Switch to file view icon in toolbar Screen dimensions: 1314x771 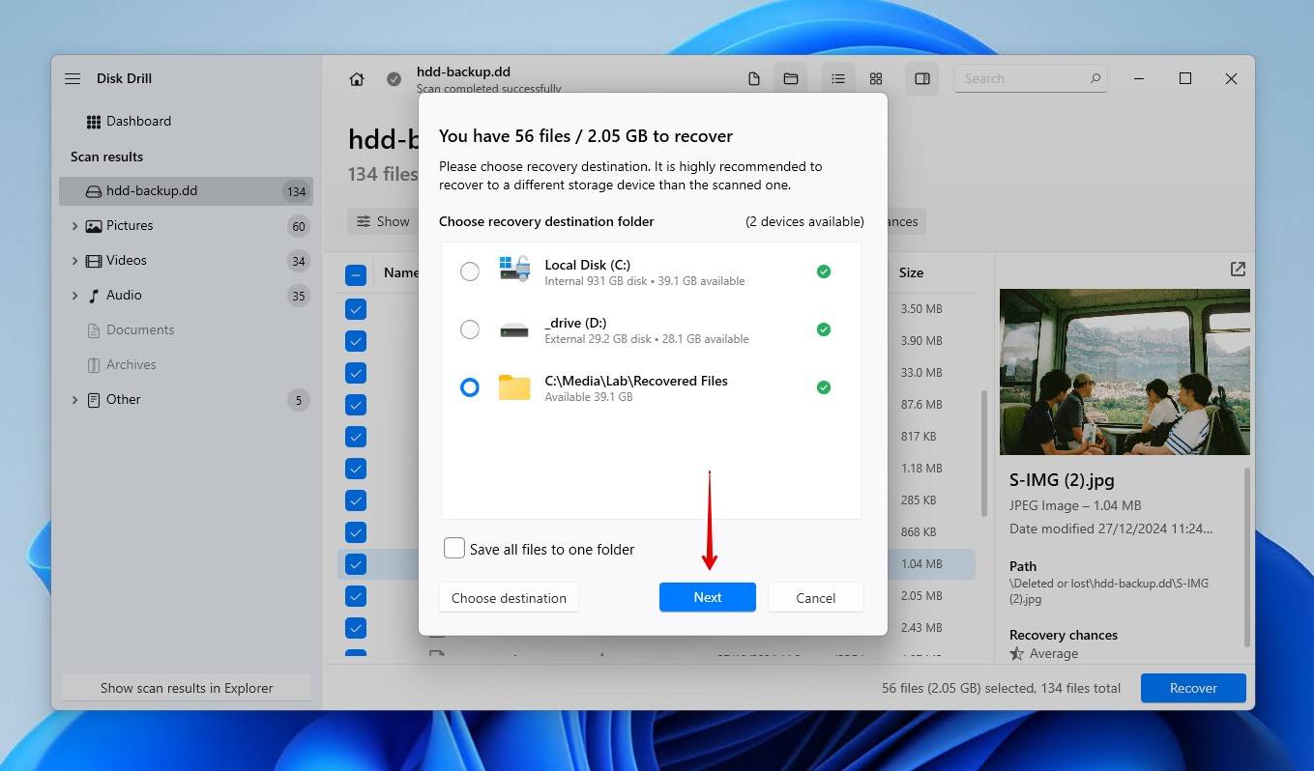click(x=754, y=79)
